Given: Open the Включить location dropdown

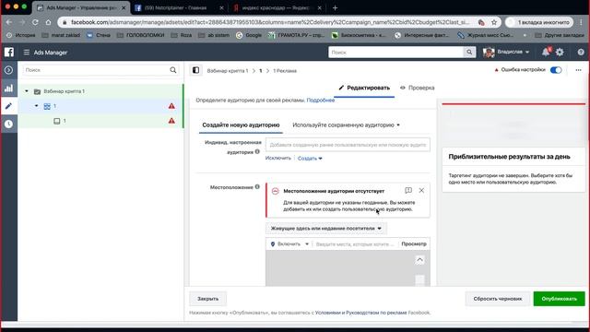Looking at the screenshot, I should tap(289, 243).
